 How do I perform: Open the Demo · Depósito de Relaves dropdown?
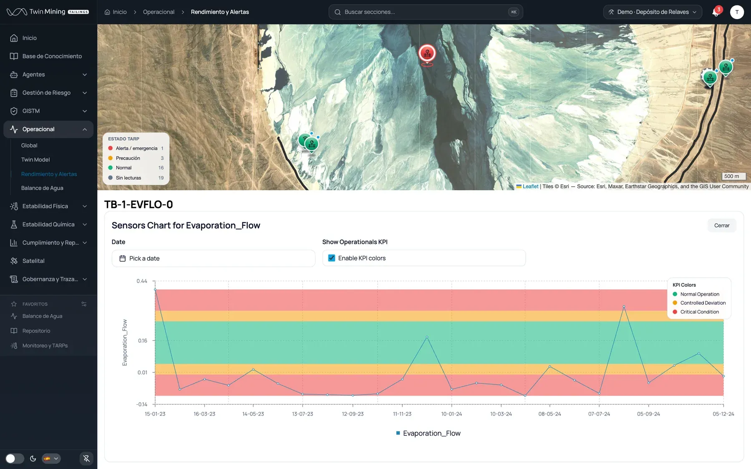(653, 12)
